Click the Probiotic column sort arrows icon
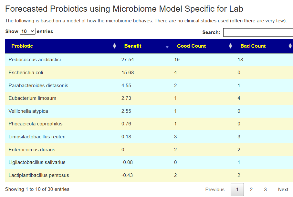The image size is (293, 197). (x=114, y=46)
